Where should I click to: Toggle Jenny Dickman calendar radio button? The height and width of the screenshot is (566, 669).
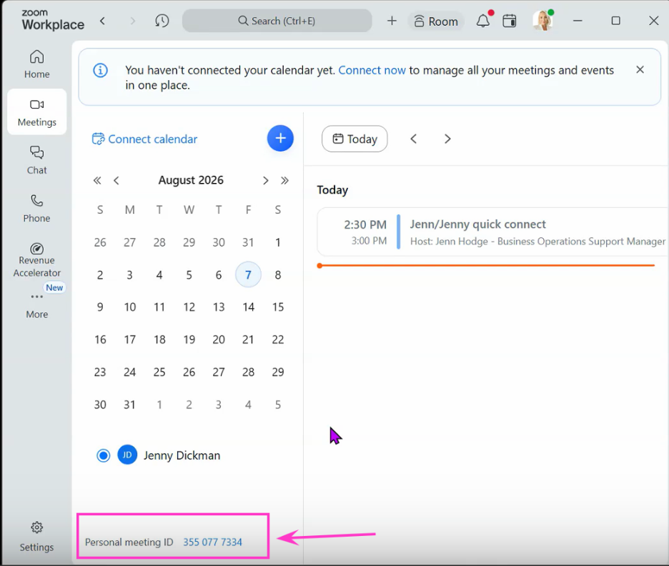(x=103, y=455)
